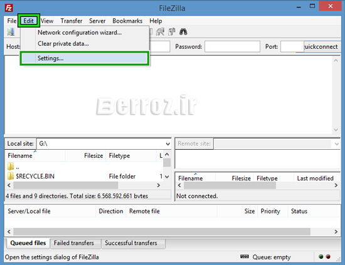Focus the Port input field
Image resolution: width=345 pixels, height=265 pixels.
[x=292, y=46]
